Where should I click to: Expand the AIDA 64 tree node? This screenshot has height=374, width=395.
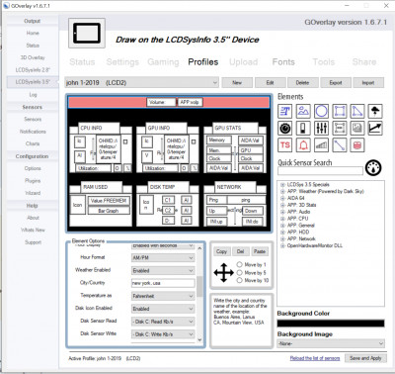282,198
